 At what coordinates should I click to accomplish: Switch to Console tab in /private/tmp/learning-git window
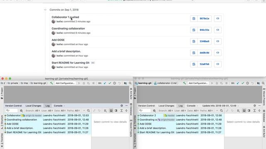click(x=58, y=106)
